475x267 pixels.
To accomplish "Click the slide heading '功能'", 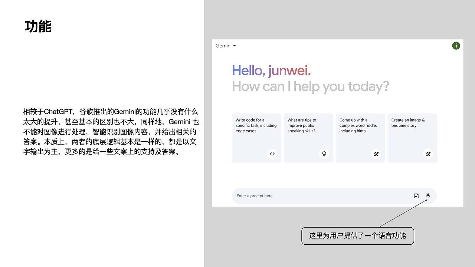I will (x=38, y=26).
